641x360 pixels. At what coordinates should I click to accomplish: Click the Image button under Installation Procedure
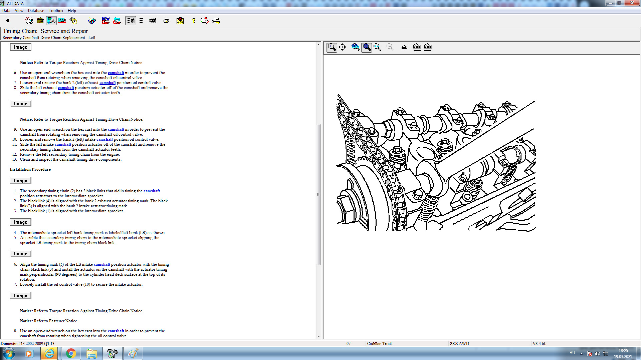click(20, 180)
